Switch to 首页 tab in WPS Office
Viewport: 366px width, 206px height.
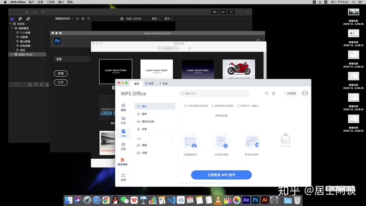[x=137, y=83]
